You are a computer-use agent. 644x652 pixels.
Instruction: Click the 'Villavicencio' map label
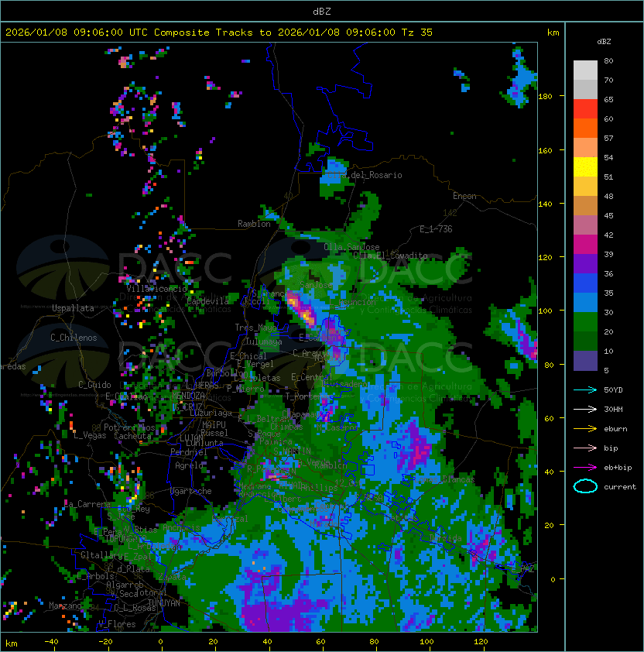pos(156,289)
